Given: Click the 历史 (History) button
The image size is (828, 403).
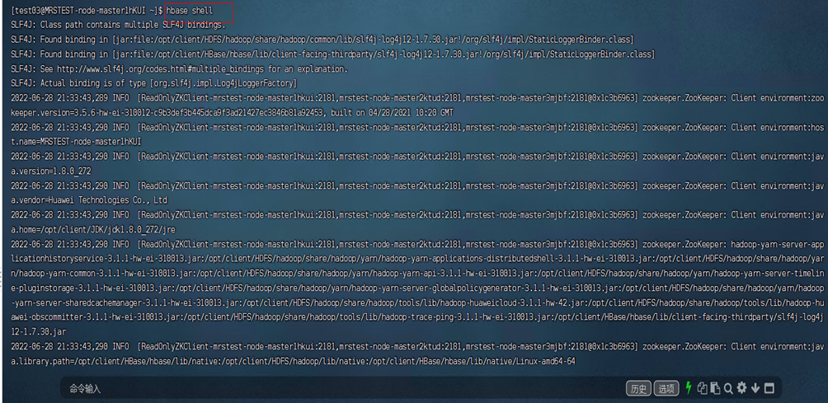Looking at the screenshot, I should click(x=638, y=389).
